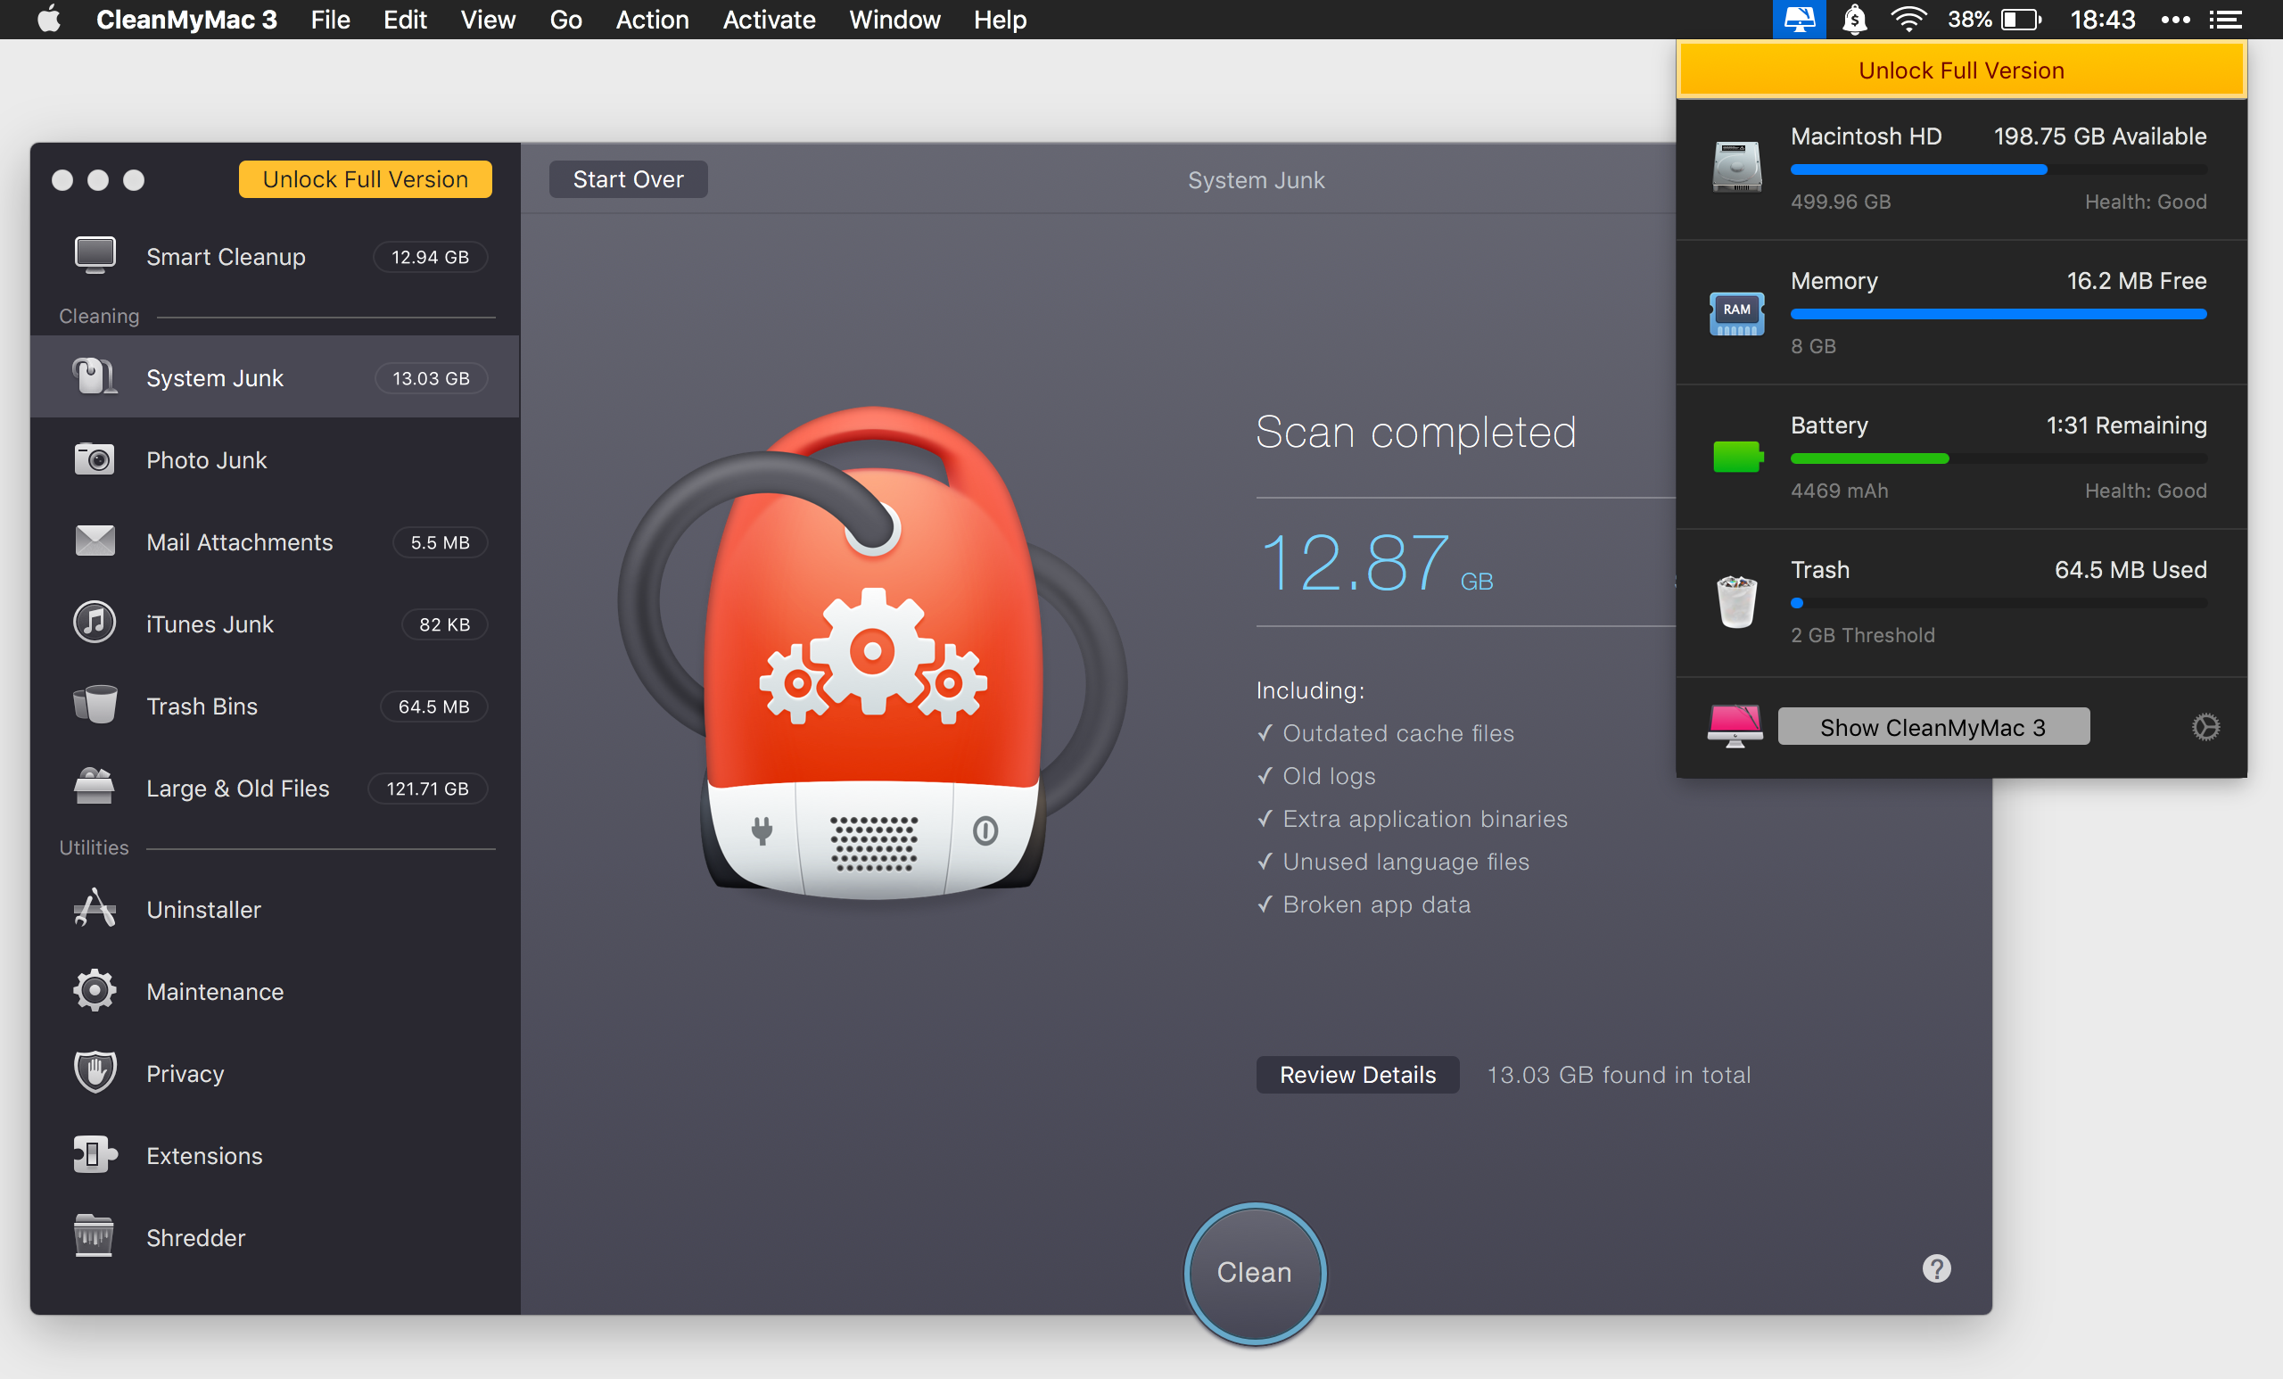The image size is (2283, 1379).
Task: Open the Activate menu
Action: (x=769, y=20)
